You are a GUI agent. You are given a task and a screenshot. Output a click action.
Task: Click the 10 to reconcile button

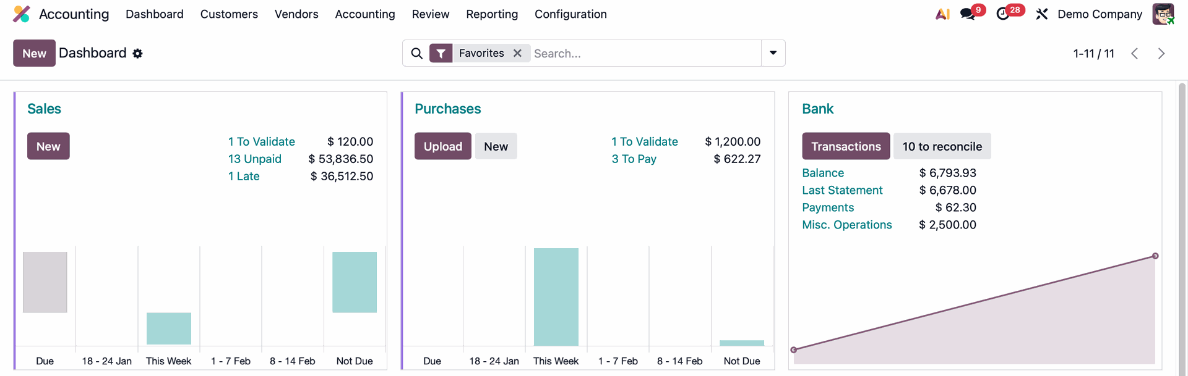pyautogui.click(x=942, y=146)
